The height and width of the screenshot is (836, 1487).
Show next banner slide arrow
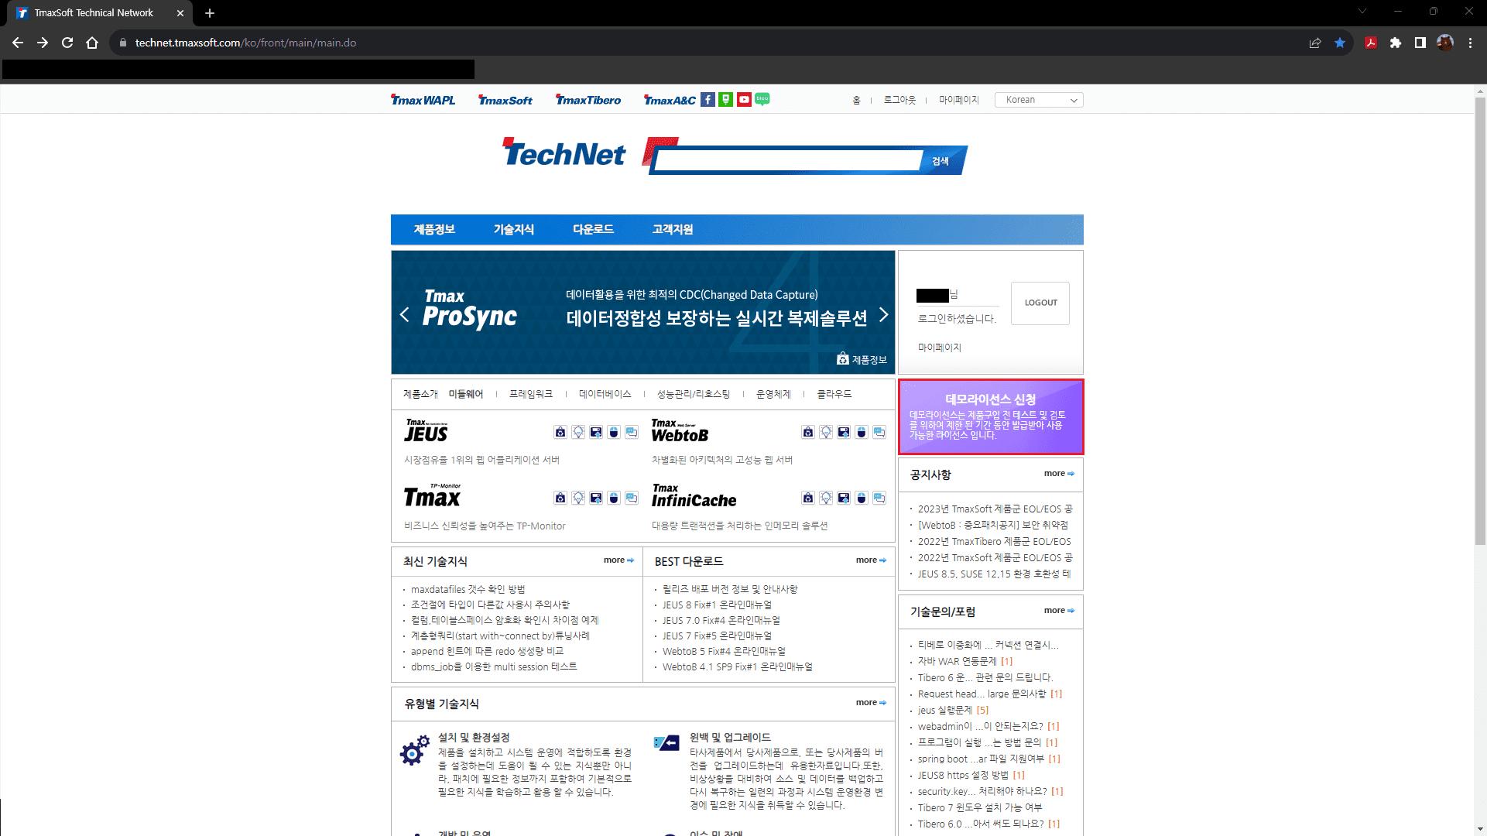(883, 315)
